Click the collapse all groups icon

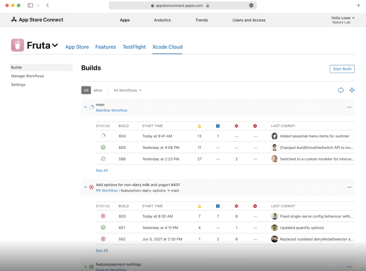(x=352, y=90)
